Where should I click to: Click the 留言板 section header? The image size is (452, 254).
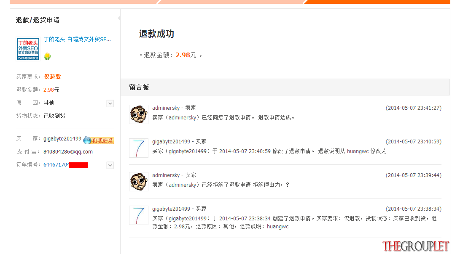point(139,87)
